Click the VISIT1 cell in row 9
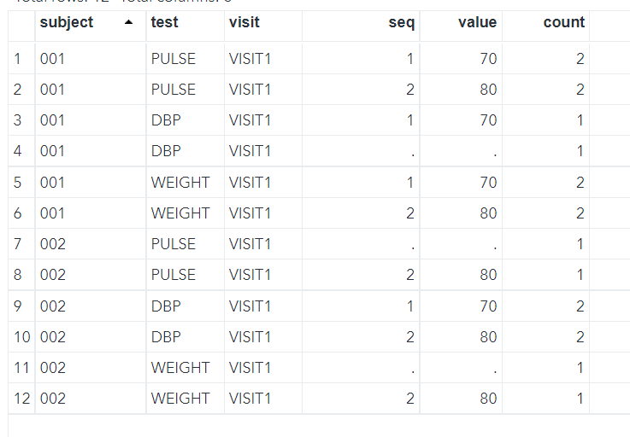Screen dimensions: 630x437 250,306
